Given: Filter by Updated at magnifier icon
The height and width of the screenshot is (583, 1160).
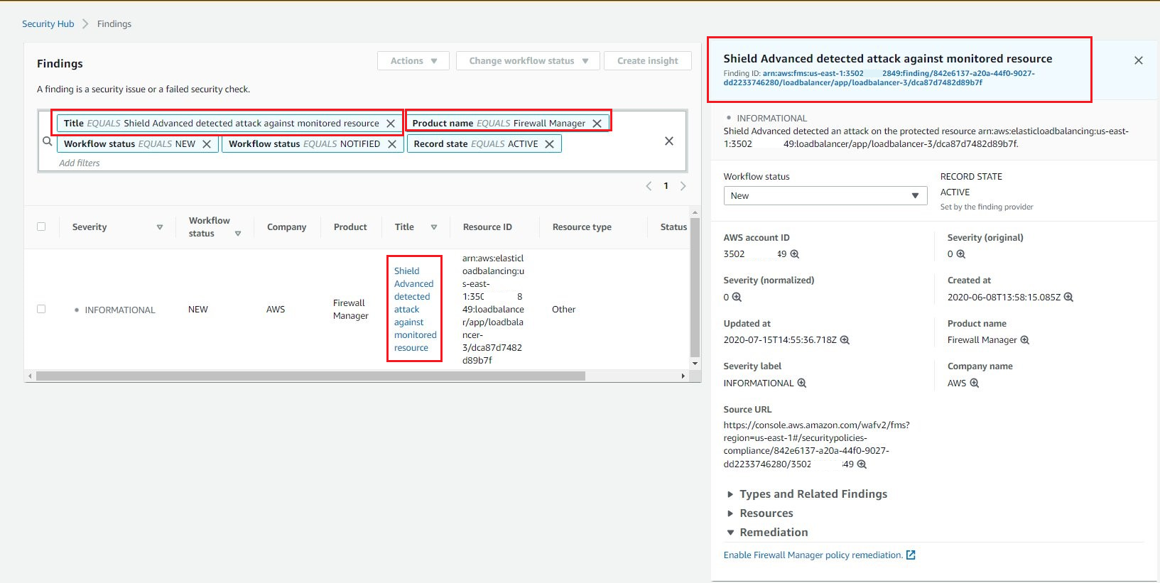Looking at the screenshot, I should point(845,340).
